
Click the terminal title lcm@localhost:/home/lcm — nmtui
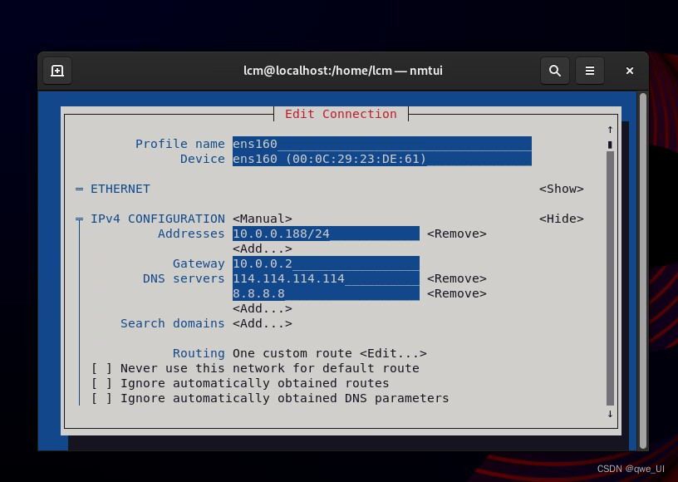tap(343, 71)
